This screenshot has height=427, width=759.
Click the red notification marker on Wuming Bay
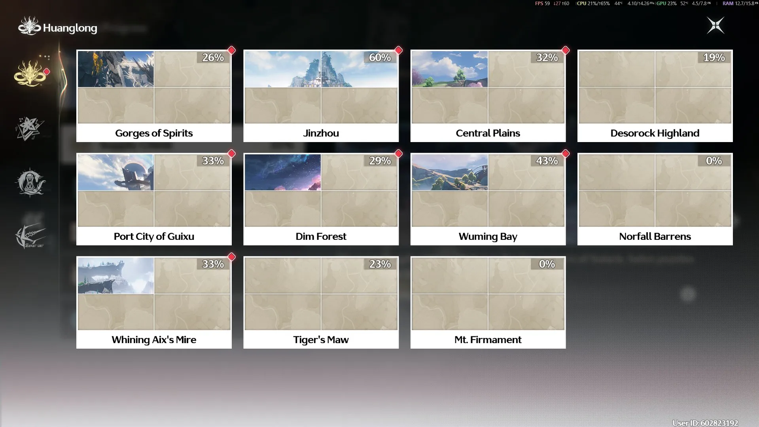pyautogui.click(x=566, y=154)
